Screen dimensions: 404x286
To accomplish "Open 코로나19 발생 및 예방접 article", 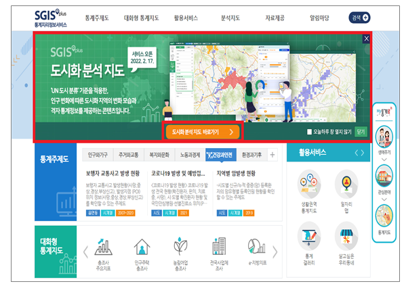I will [x=178, y=174].
